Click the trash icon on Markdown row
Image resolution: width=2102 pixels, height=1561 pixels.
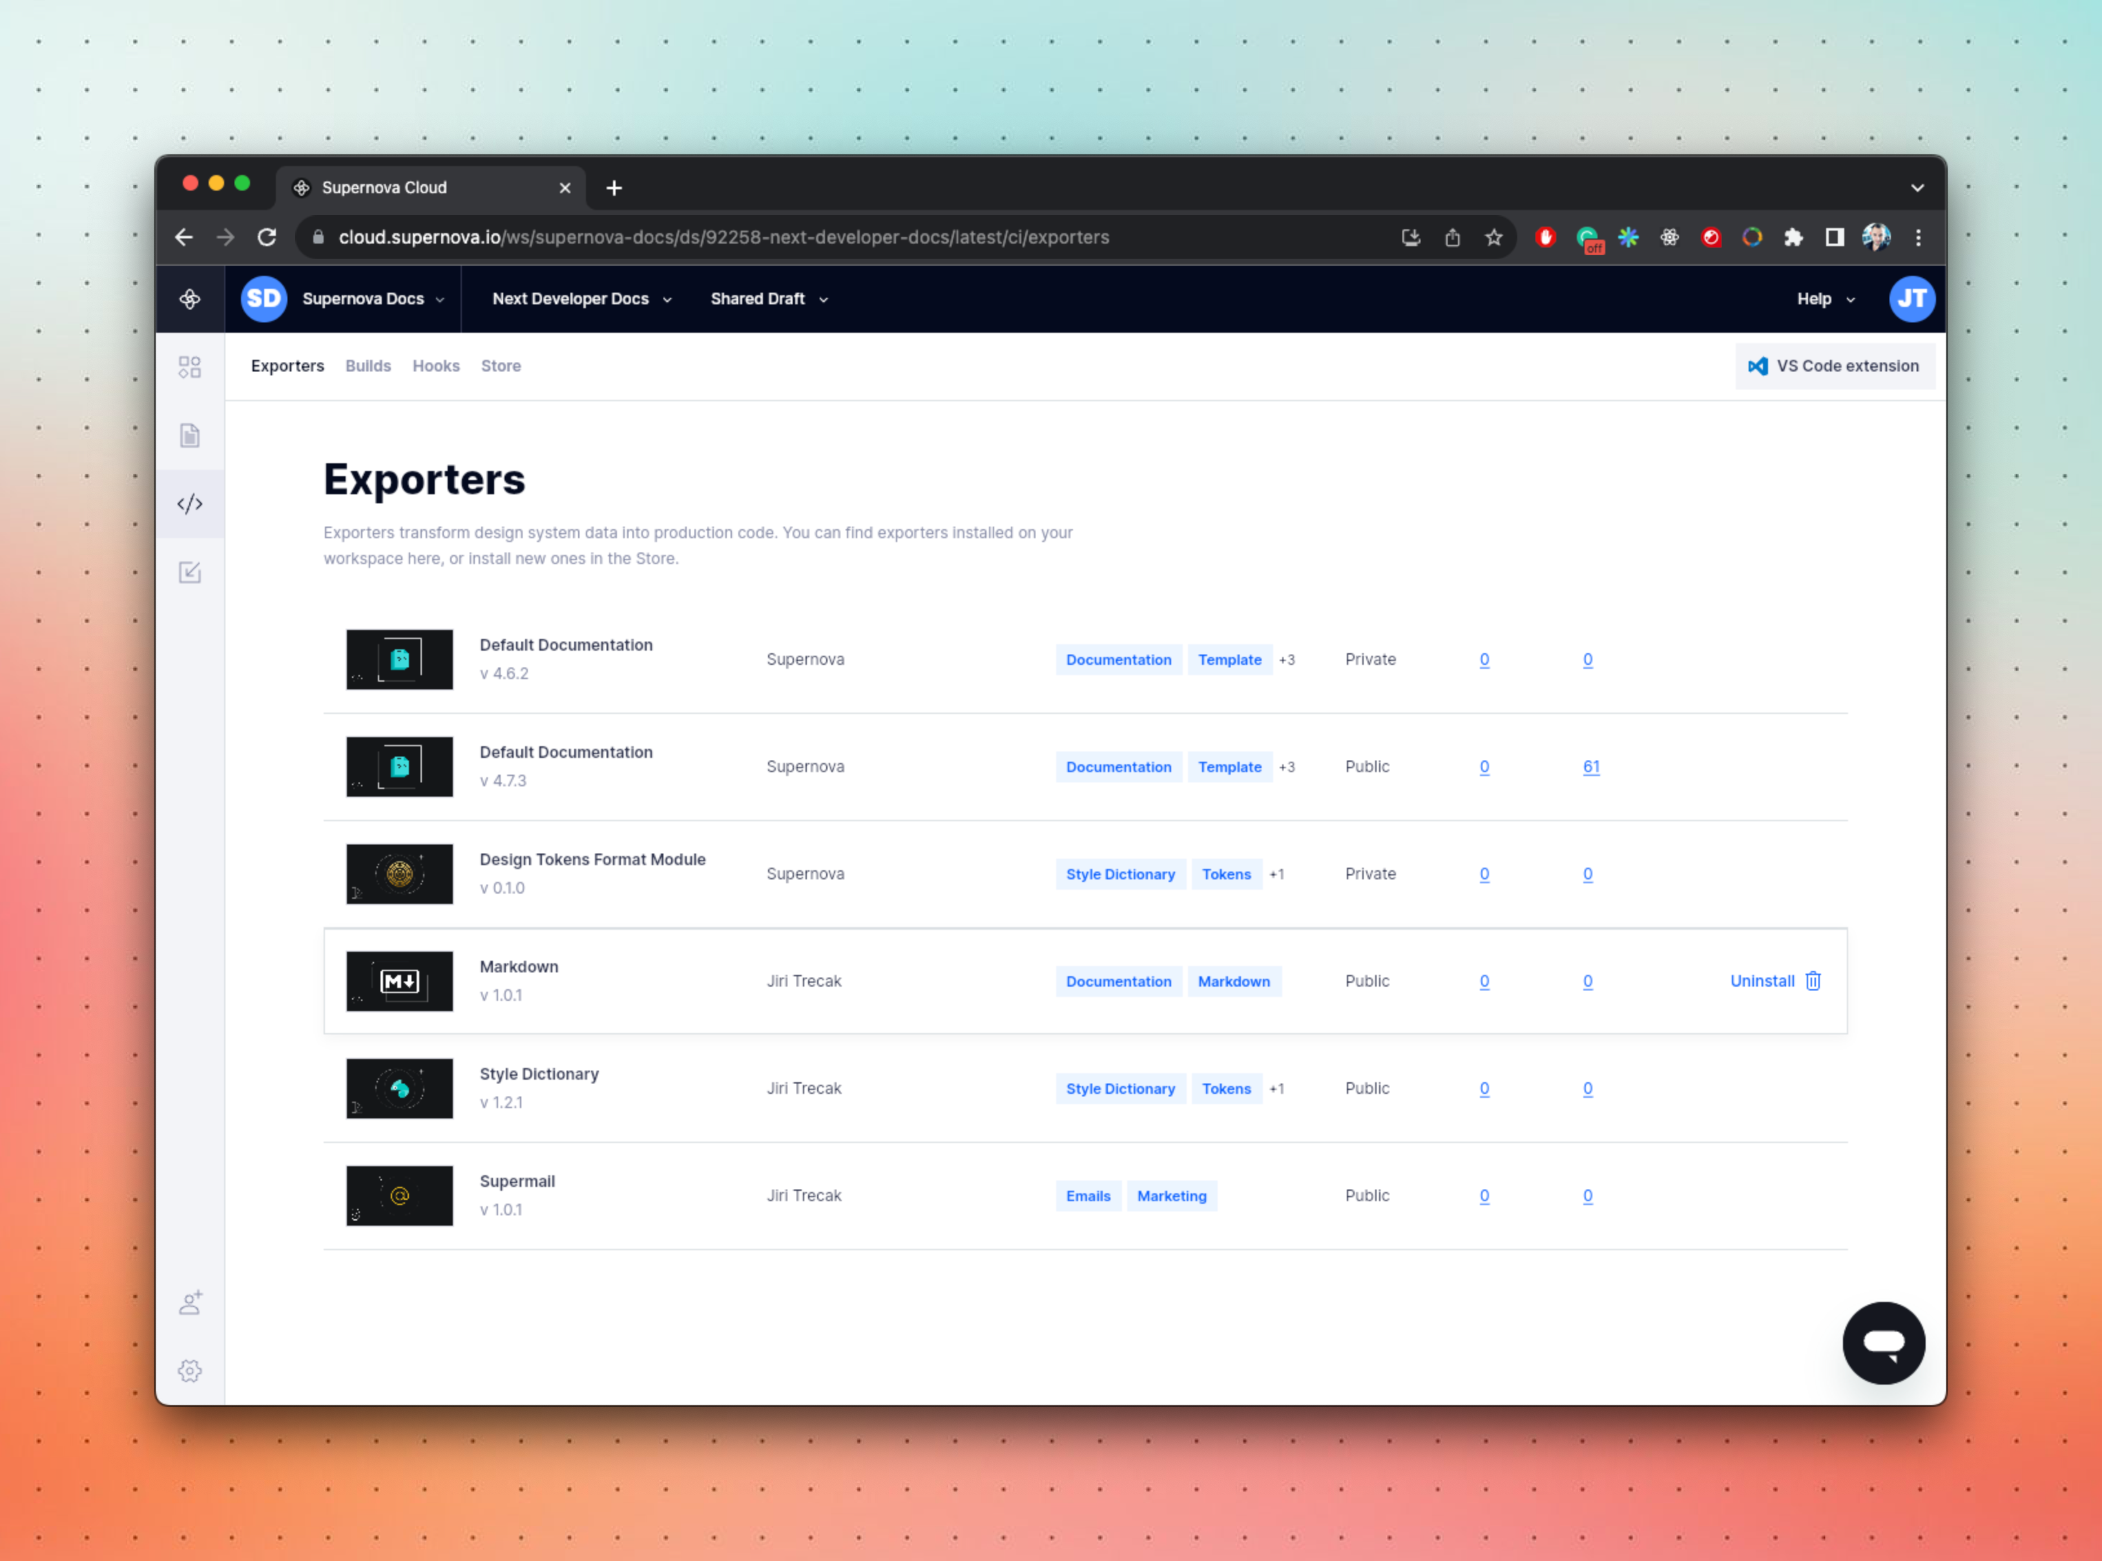[1813, 981]
